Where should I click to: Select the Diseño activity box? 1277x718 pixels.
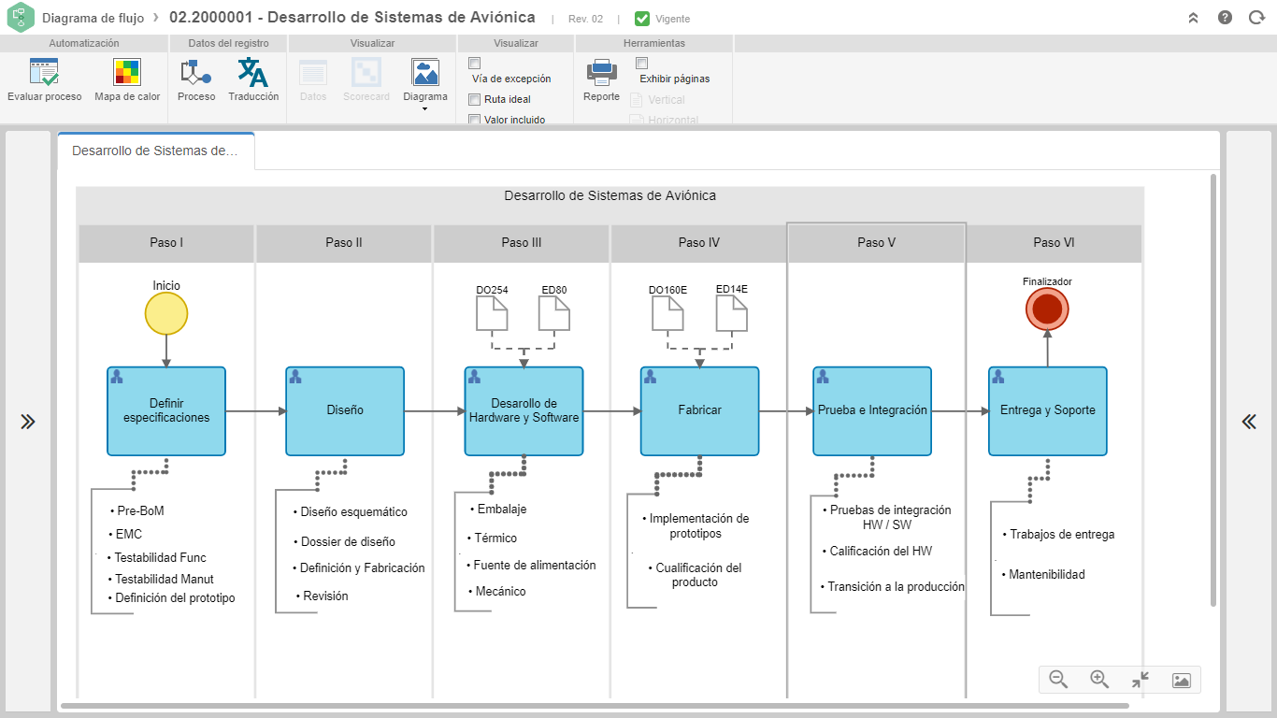(x=345, y=411)
